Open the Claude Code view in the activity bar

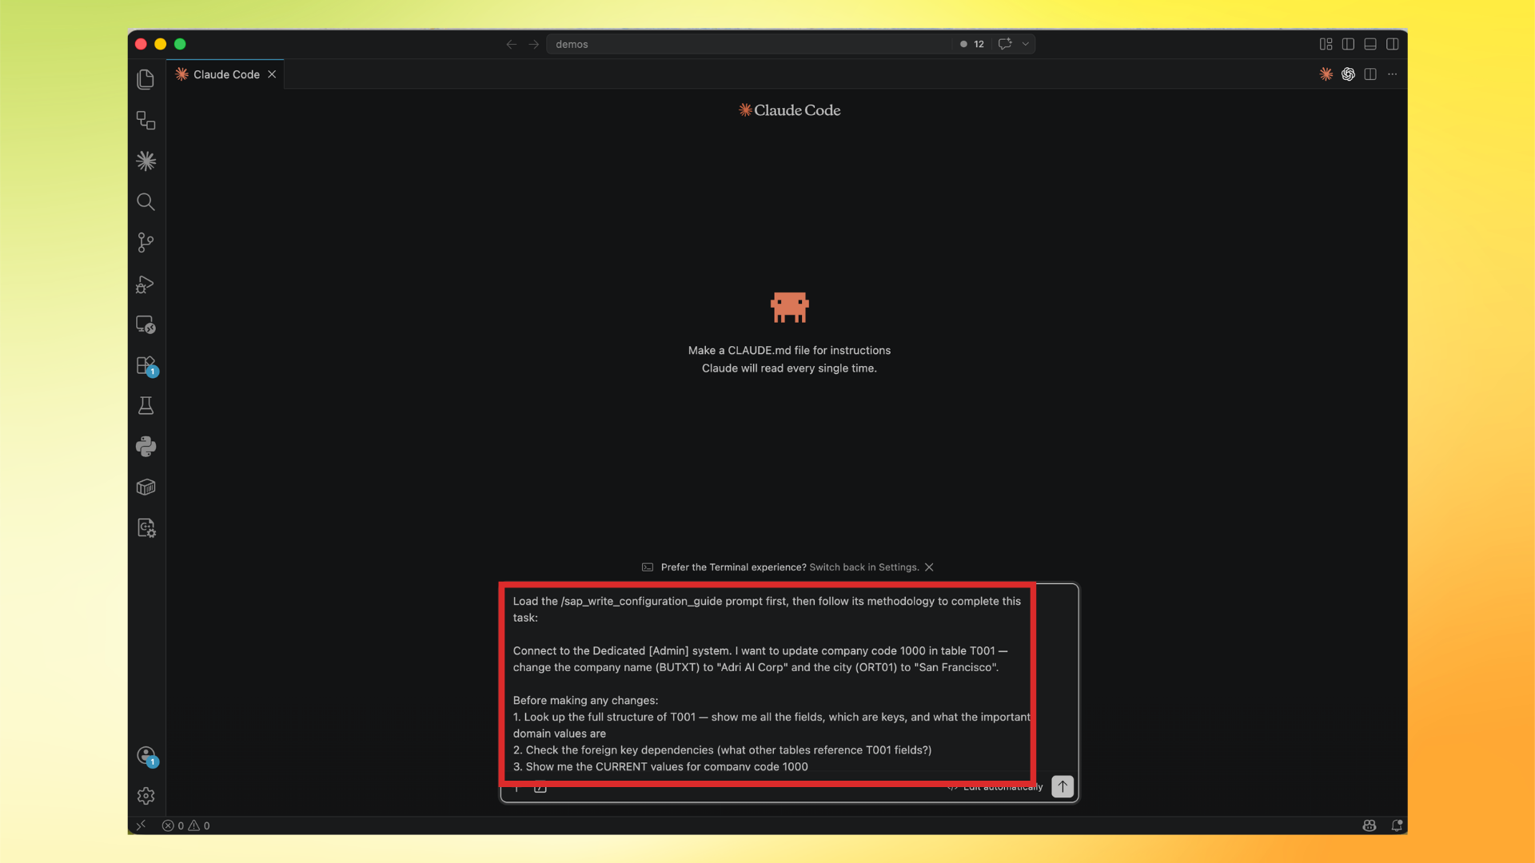coord(146,161)
